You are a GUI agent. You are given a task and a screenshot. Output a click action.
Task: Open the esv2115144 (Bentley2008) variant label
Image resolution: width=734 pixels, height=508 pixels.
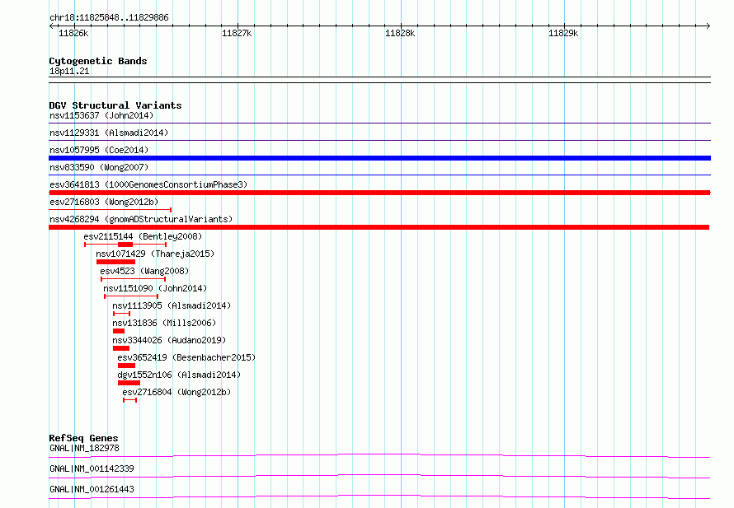click(x=143, y=236)
